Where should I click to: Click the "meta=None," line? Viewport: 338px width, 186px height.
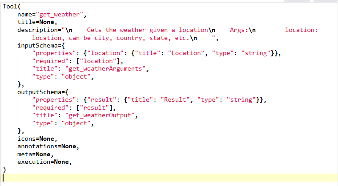click(35, 154)
